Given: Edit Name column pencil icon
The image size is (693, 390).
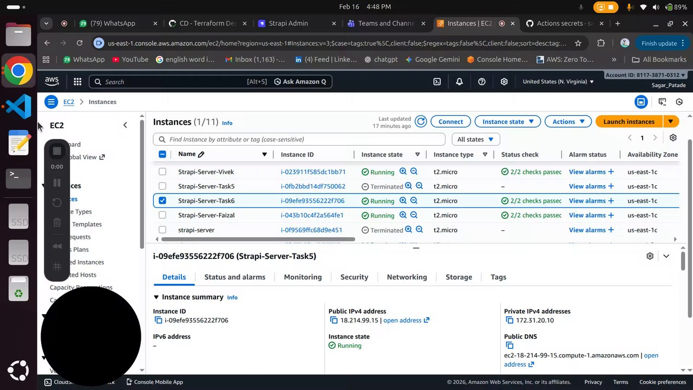Looking at the screenshot, I should [x=201, y=154].
